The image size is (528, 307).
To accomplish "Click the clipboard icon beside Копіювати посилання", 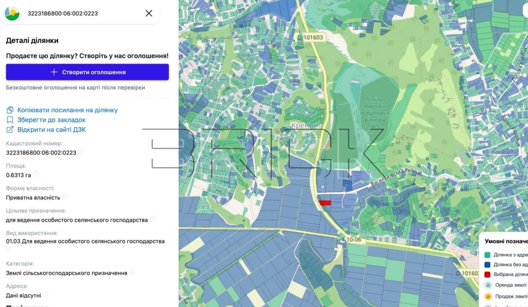I will (x=10, y=110).
